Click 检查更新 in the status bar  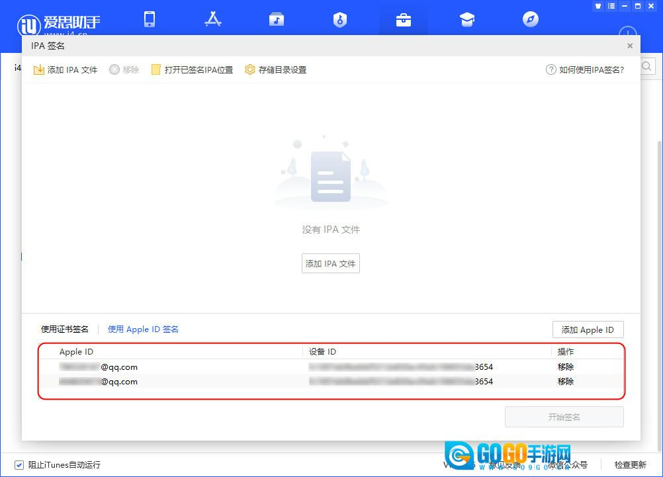[x=630, y=464]
